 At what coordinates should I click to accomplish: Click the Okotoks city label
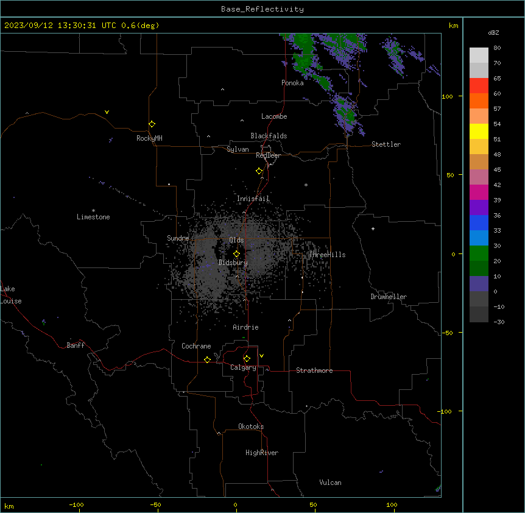[x=251, y=426]
